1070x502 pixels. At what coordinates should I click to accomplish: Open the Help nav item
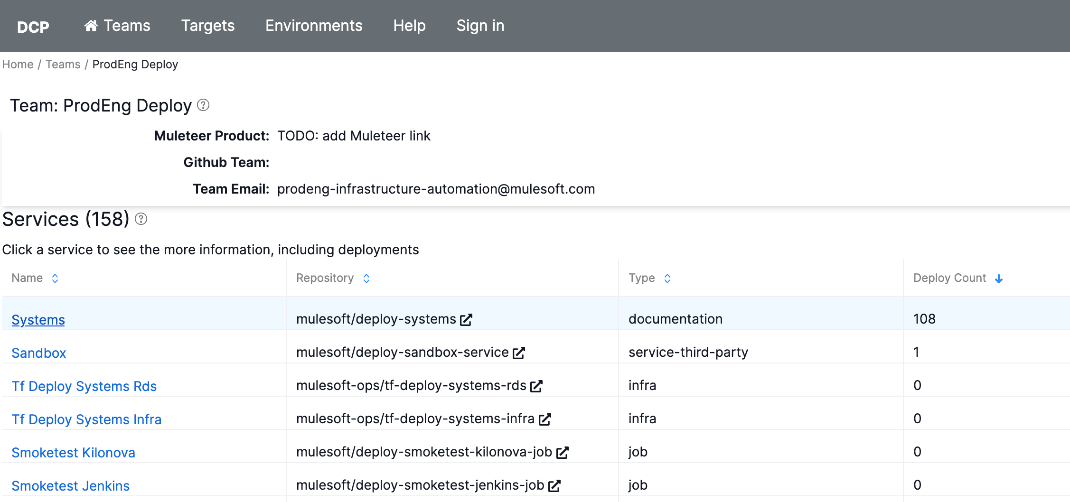409,26
